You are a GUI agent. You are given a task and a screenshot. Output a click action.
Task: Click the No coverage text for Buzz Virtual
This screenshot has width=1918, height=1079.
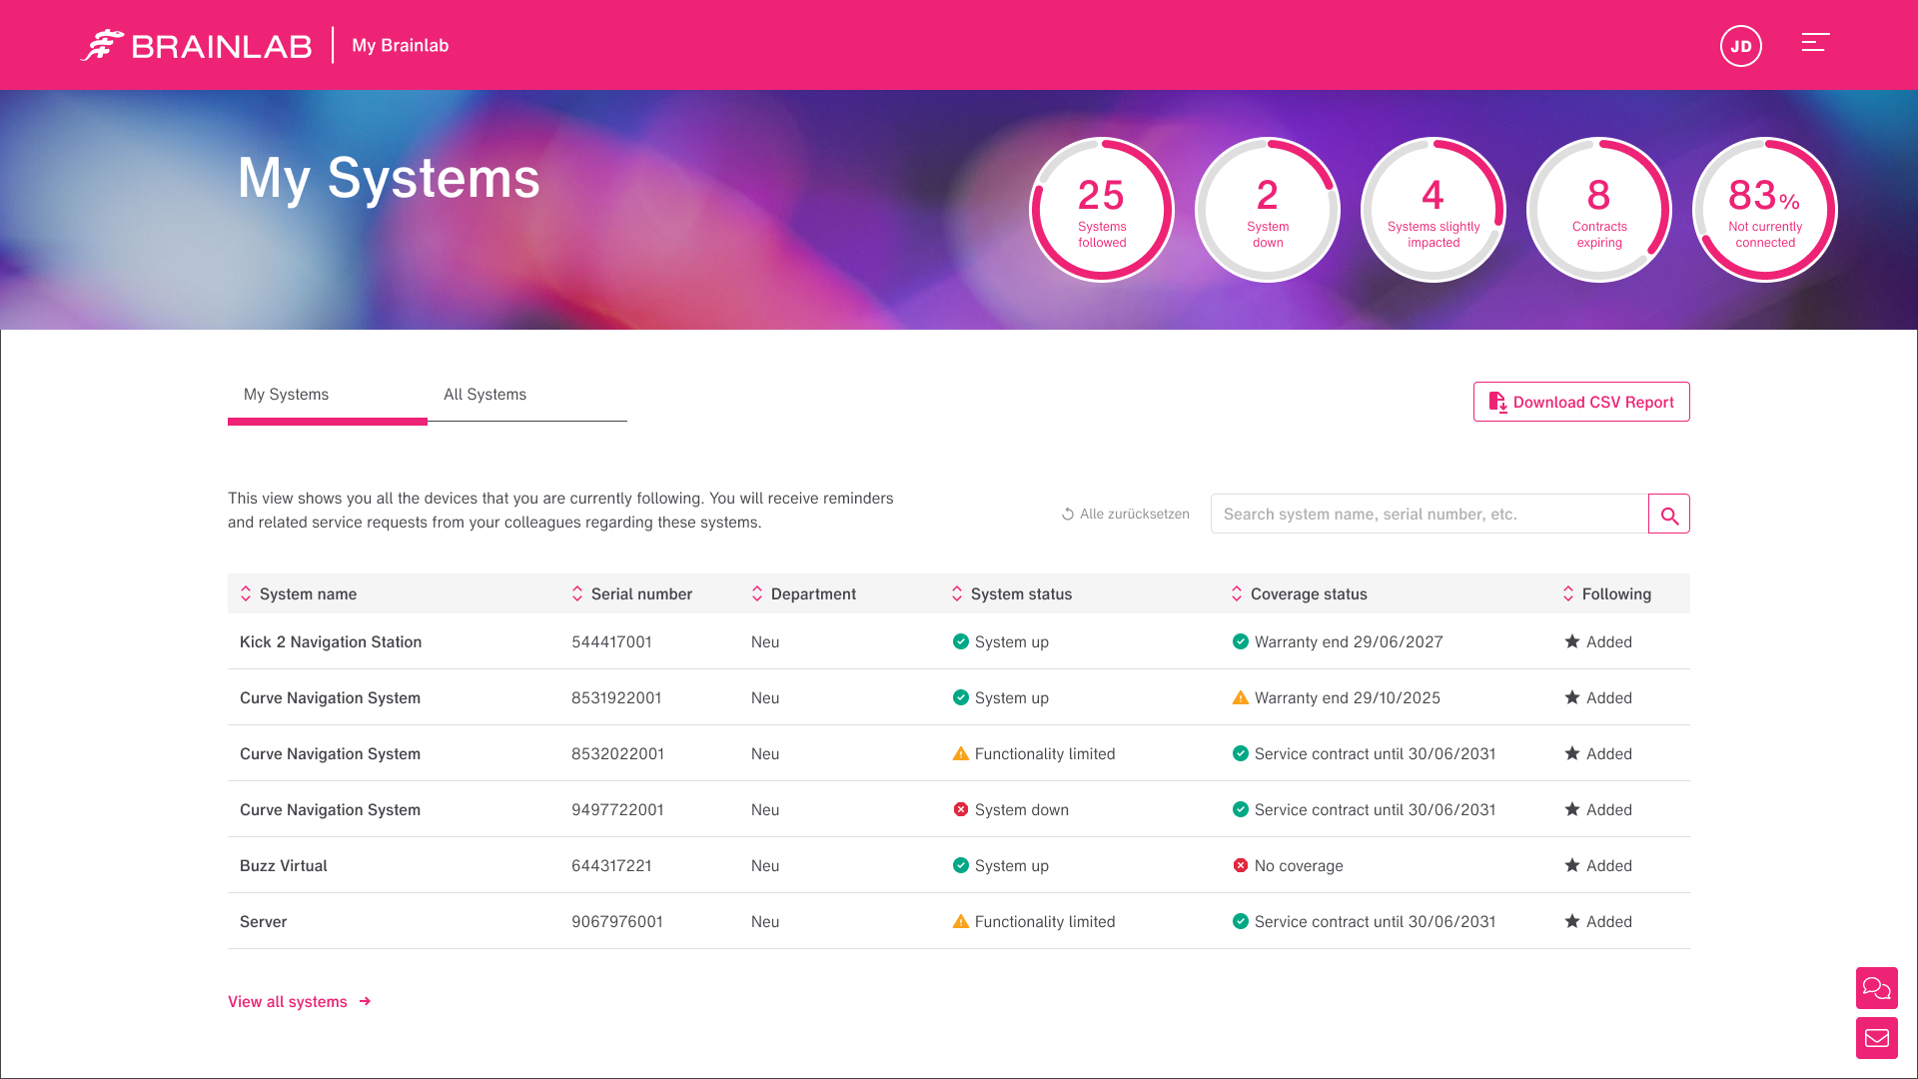1299,865
